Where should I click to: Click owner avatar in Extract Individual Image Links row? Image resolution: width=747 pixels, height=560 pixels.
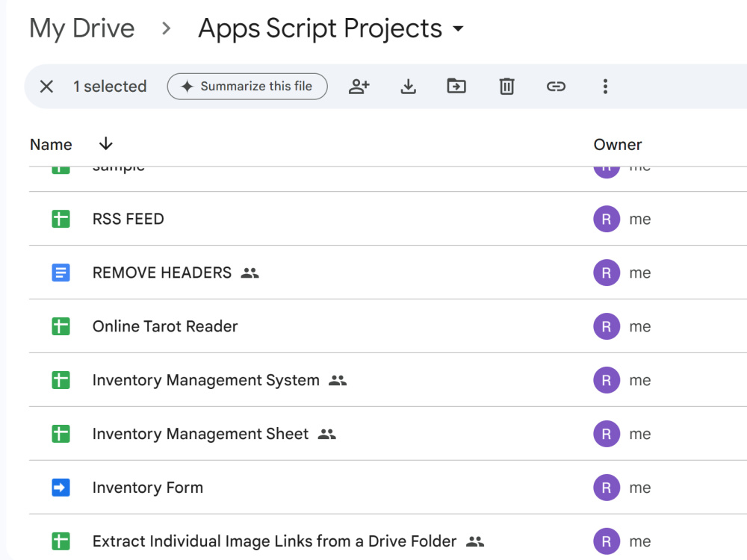[607, 541]
